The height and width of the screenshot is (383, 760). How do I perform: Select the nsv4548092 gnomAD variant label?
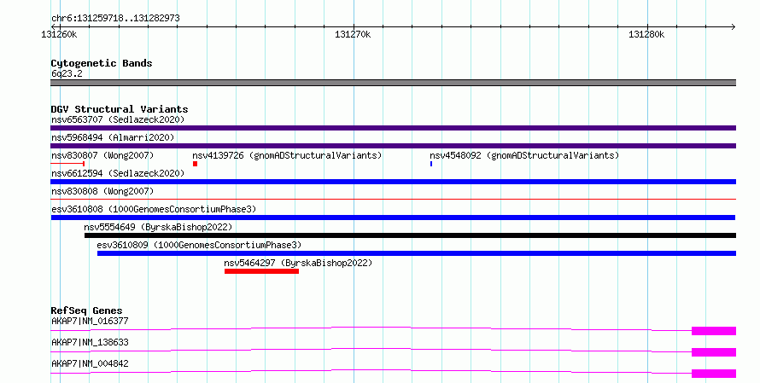tap(524, 155)
